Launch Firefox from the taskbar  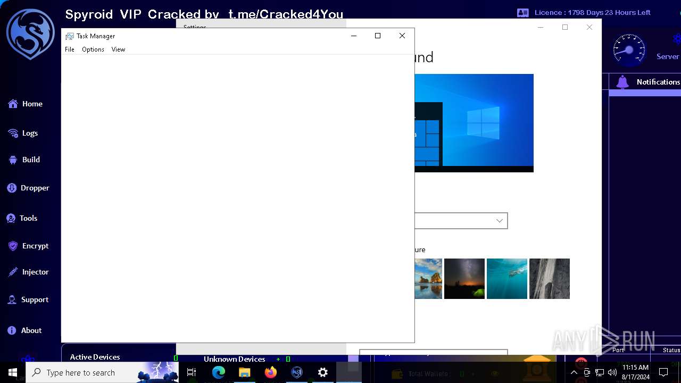pos(271,372)
